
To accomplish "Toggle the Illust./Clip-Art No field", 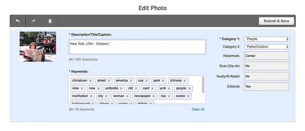I will tap(266, 66).
